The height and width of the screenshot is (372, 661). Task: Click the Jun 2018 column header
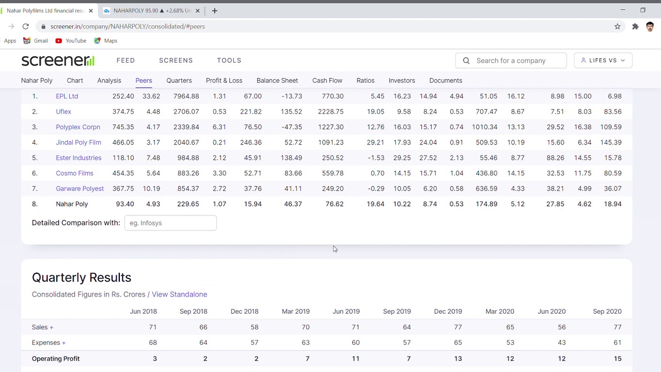point(144,312)
